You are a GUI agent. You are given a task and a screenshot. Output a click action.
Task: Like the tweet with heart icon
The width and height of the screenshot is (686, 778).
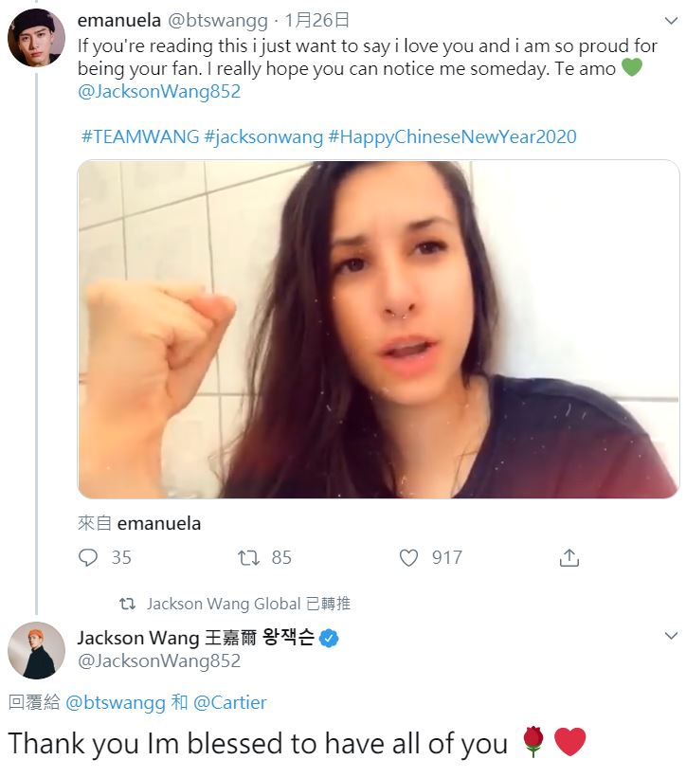(x=408, y=558)
